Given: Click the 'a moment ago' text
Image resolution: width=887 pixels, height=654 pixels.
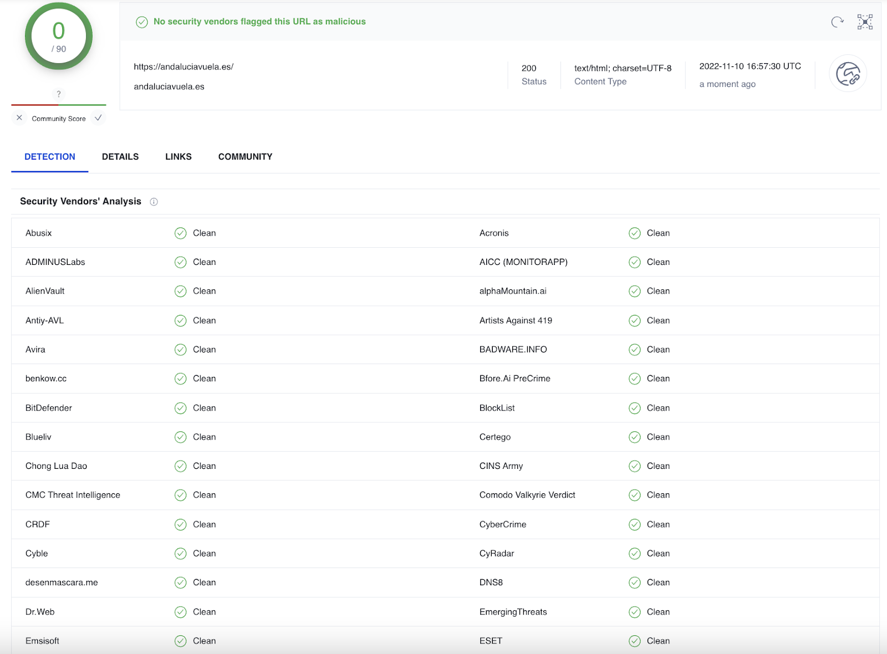Looking at the screenshot, I should pyautogui.click(x=727, y=84).
